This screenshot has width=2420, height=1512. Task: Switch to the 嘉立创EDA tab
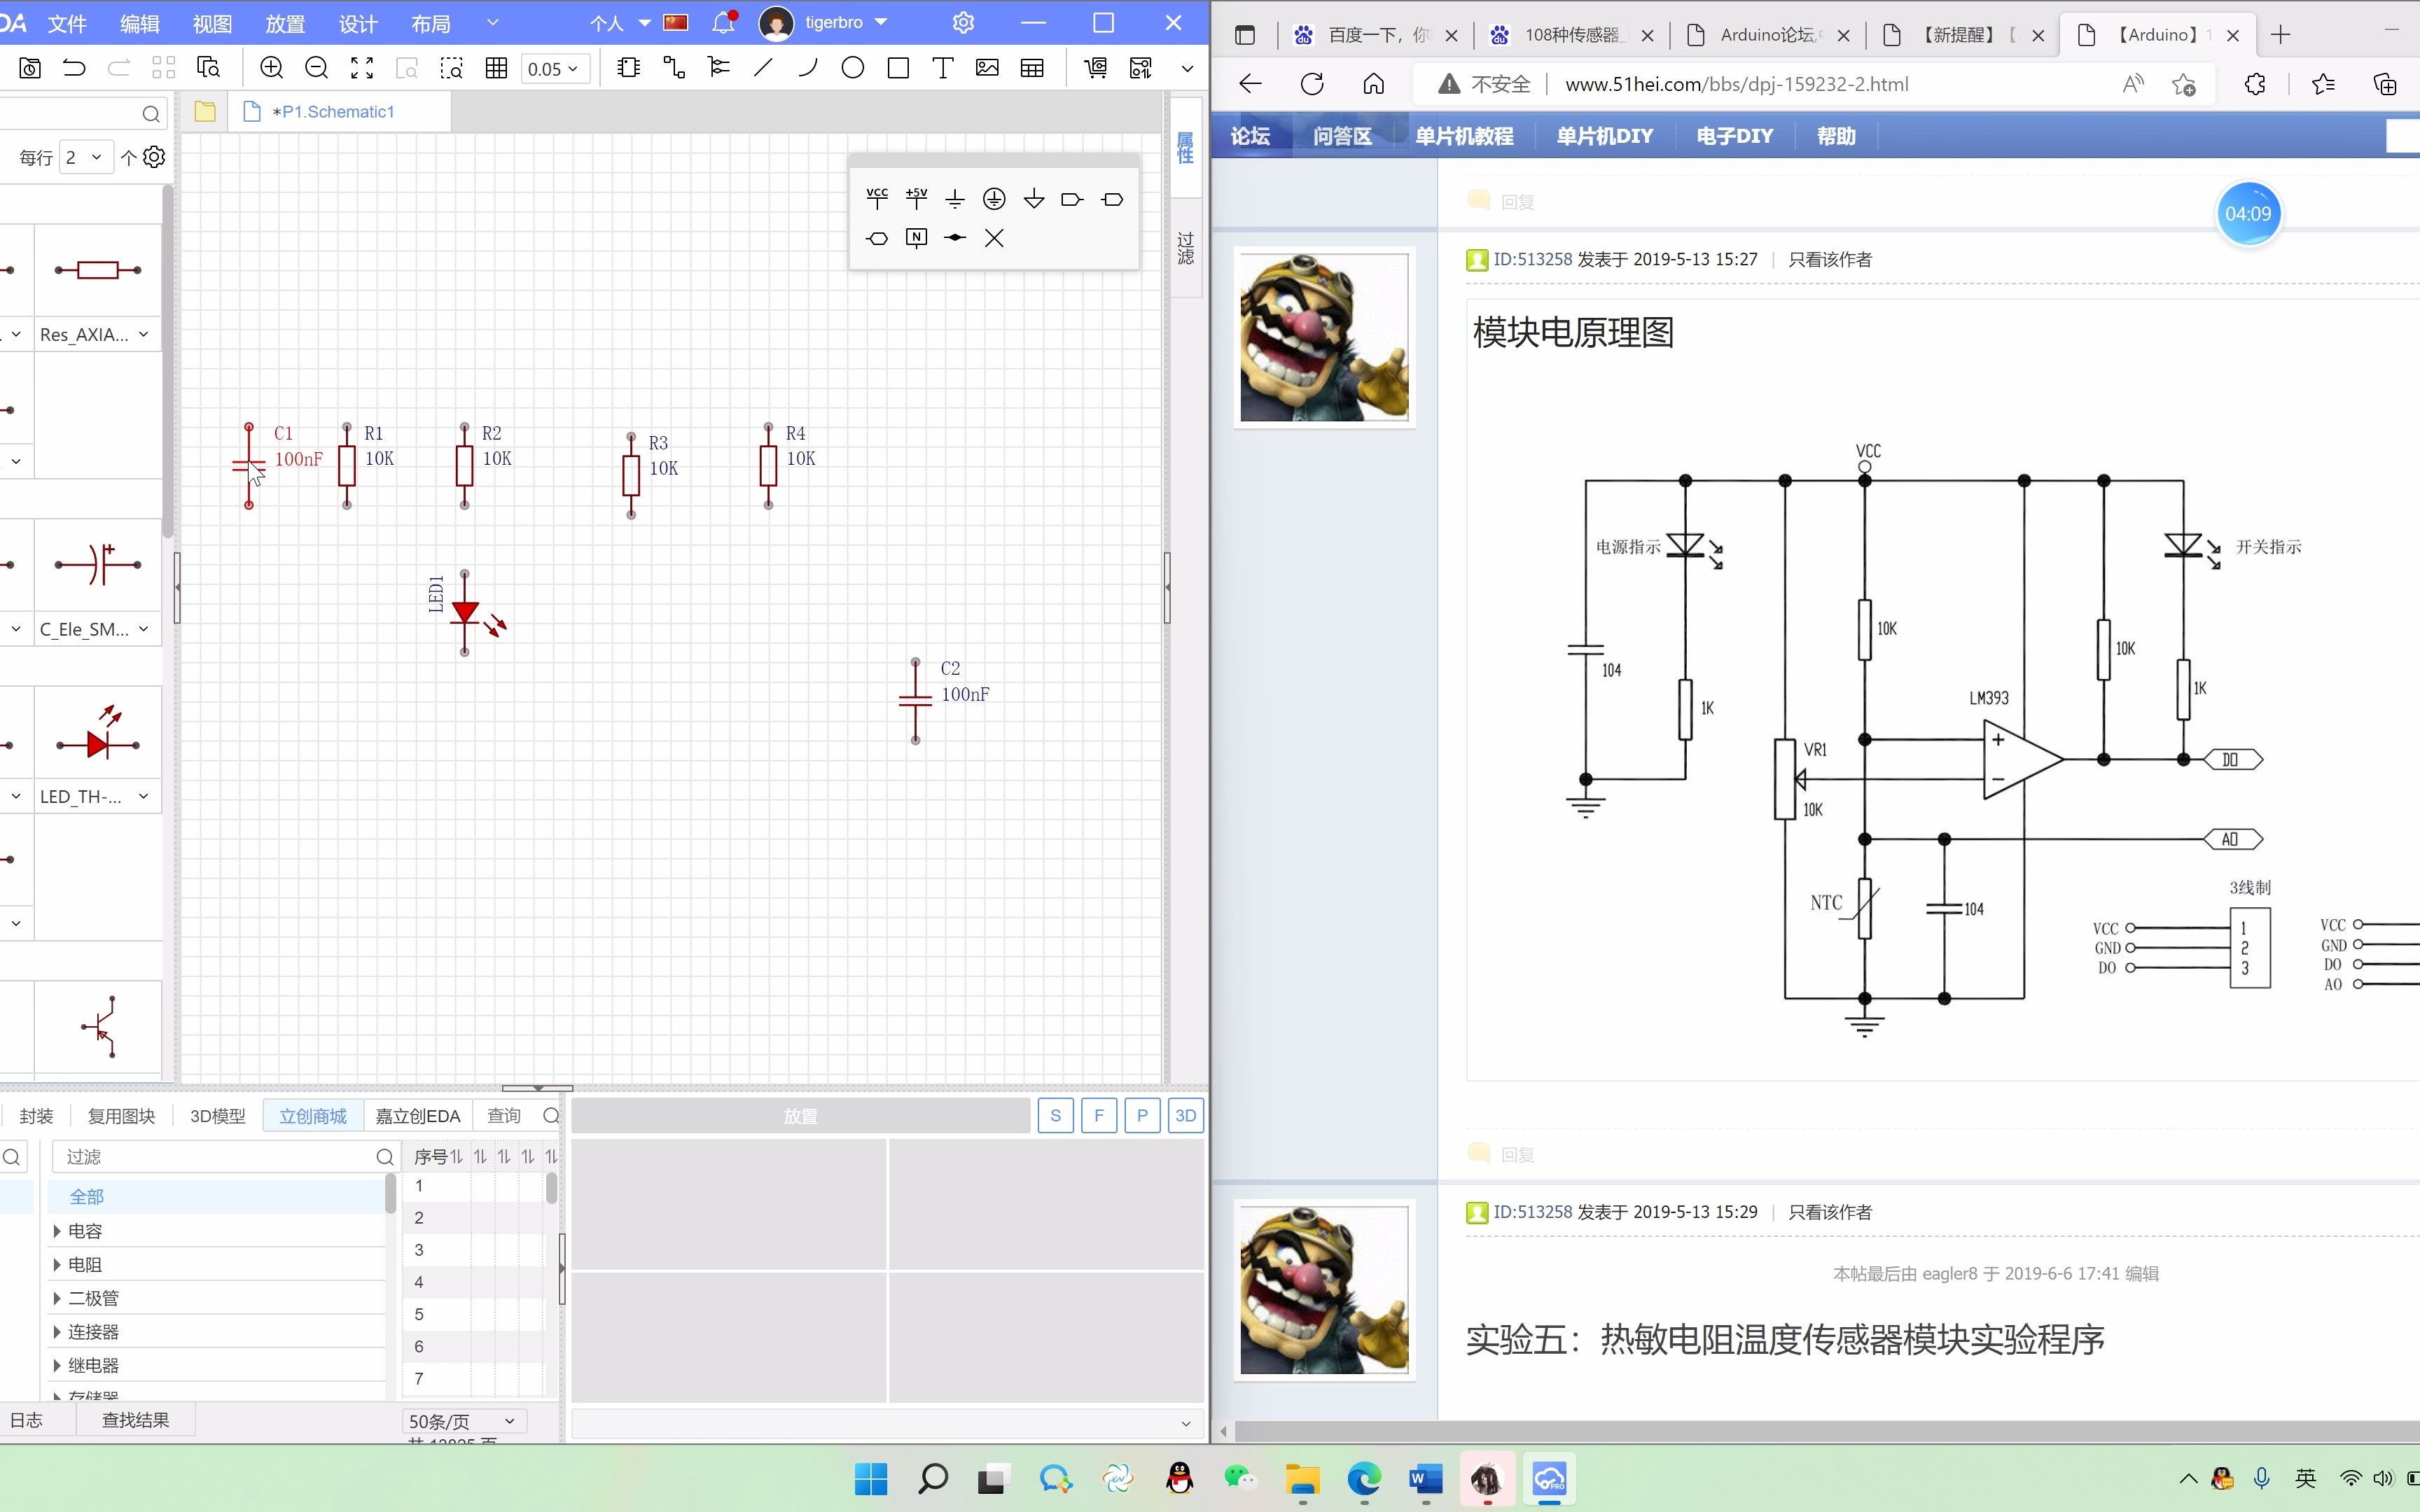[417, 1115]
